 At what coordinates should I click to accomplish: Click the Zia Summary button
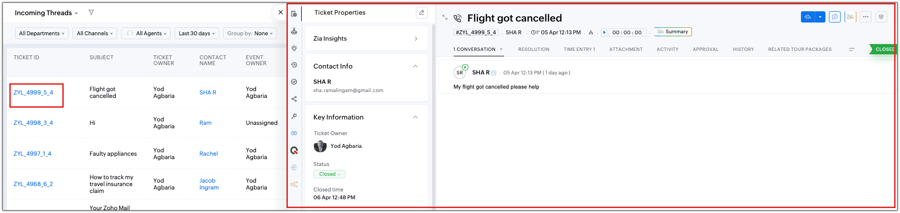click(x=673, y=32)
